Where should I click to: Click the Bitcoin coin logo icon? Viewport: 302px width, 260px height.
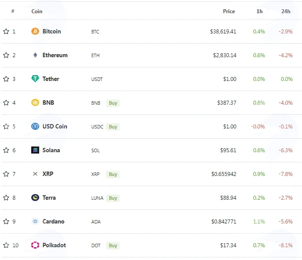coord(35,31)
